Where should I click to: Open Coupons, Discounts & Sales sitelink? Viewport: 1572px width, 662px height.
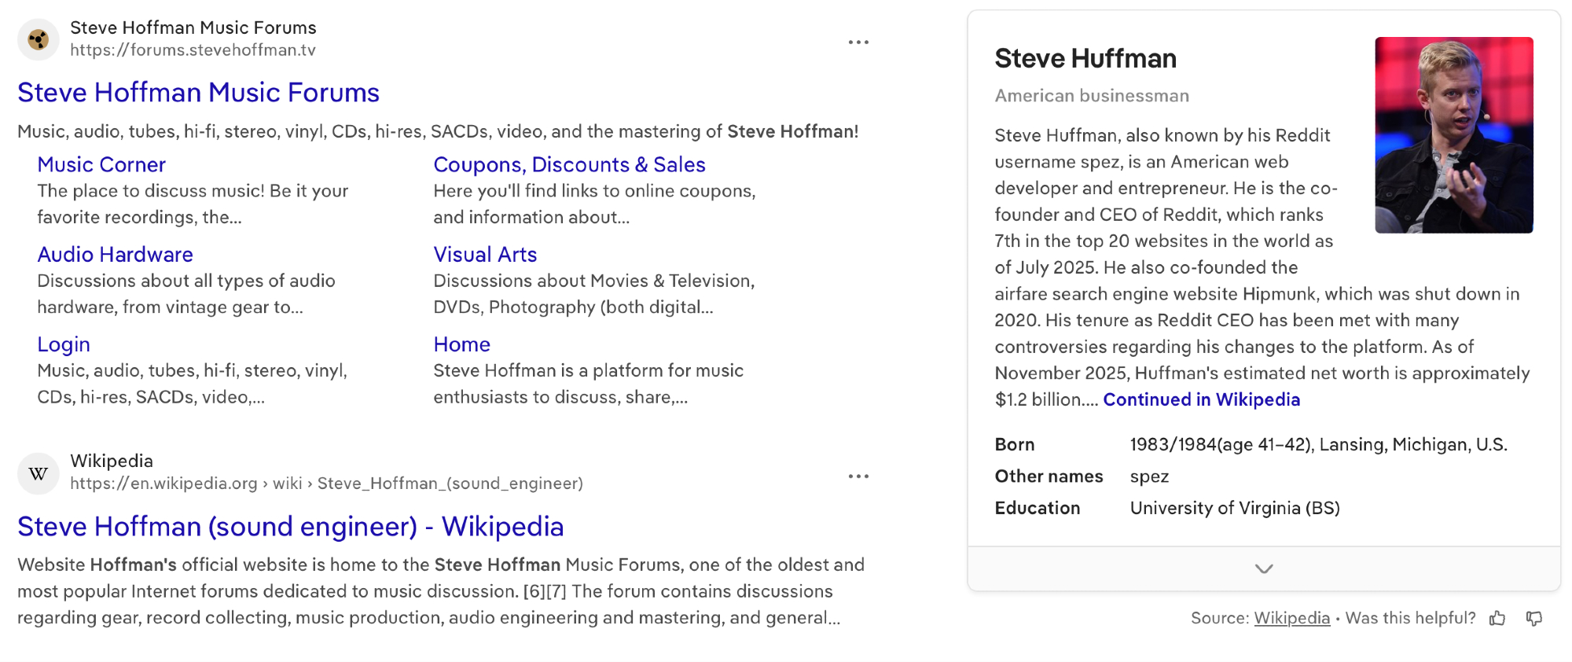point(569,165)
